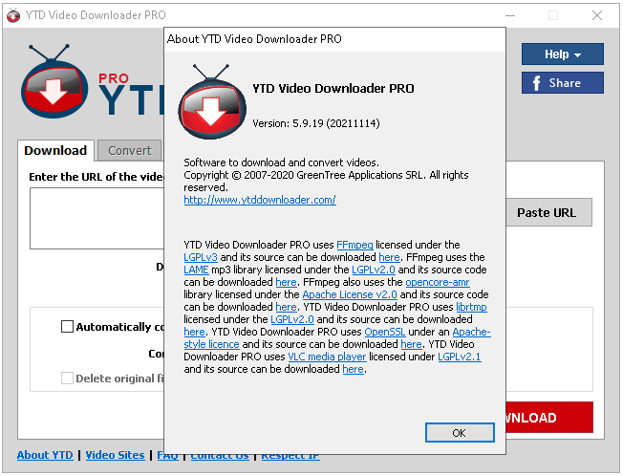Click the Paste URL button
Screen dimensions: 623x476
point(548,212)
